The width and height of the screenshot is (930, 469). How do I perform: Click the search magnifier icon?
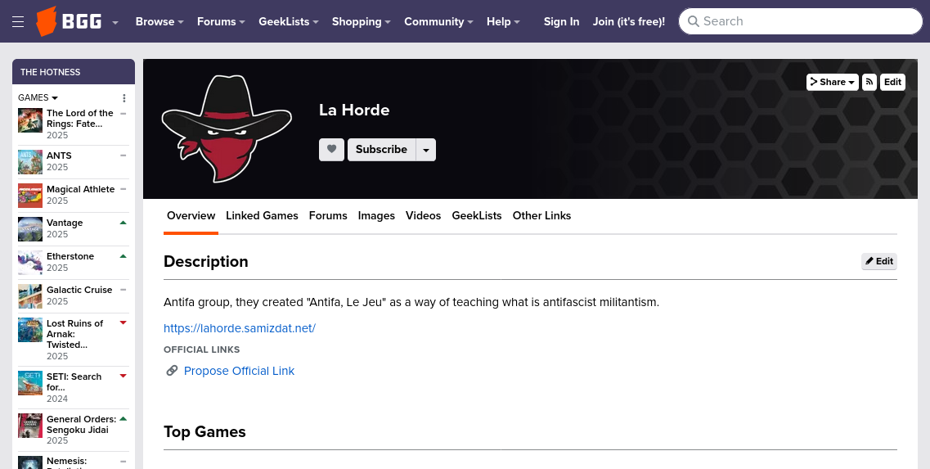(694, 22)
